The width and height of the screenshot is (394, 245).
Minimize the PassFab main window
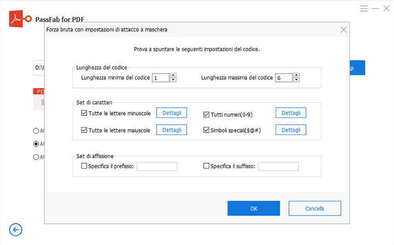[x=375, y=9]
